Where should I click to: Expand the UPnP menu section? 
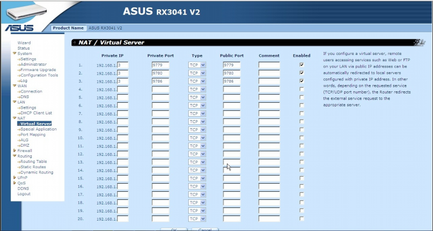pyautogui.click(x=14, y=178)
